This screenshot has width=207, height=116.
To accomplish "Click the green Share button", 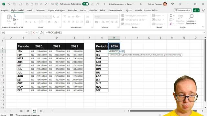I will click(x=196, y=10).
